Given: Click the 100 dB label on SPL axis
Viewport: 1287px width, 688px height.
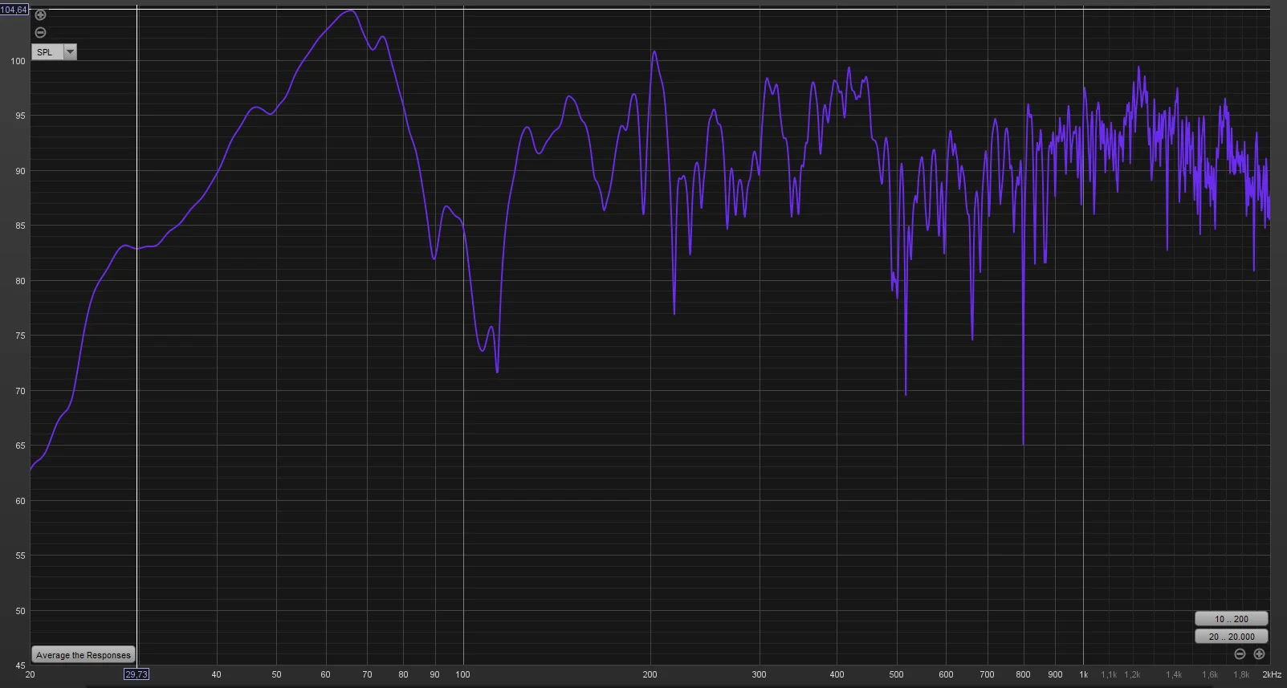Looking at the screenshot, I should 18,61.
